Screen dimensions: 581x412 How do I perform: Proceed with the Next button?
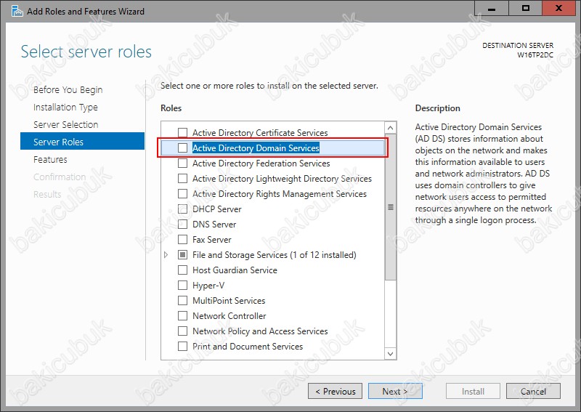point(395,391)
